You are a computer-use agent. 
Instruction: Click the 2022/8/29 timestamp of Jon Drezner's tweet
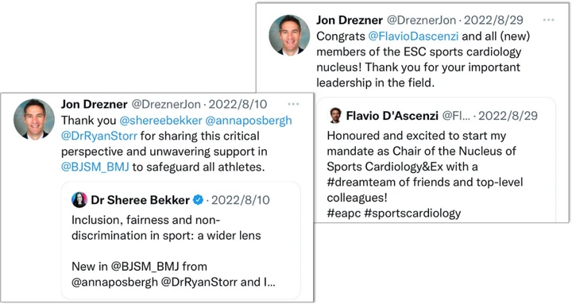[x=493, y=20]
